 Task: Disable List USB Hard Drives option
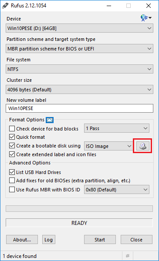[12, 172]
